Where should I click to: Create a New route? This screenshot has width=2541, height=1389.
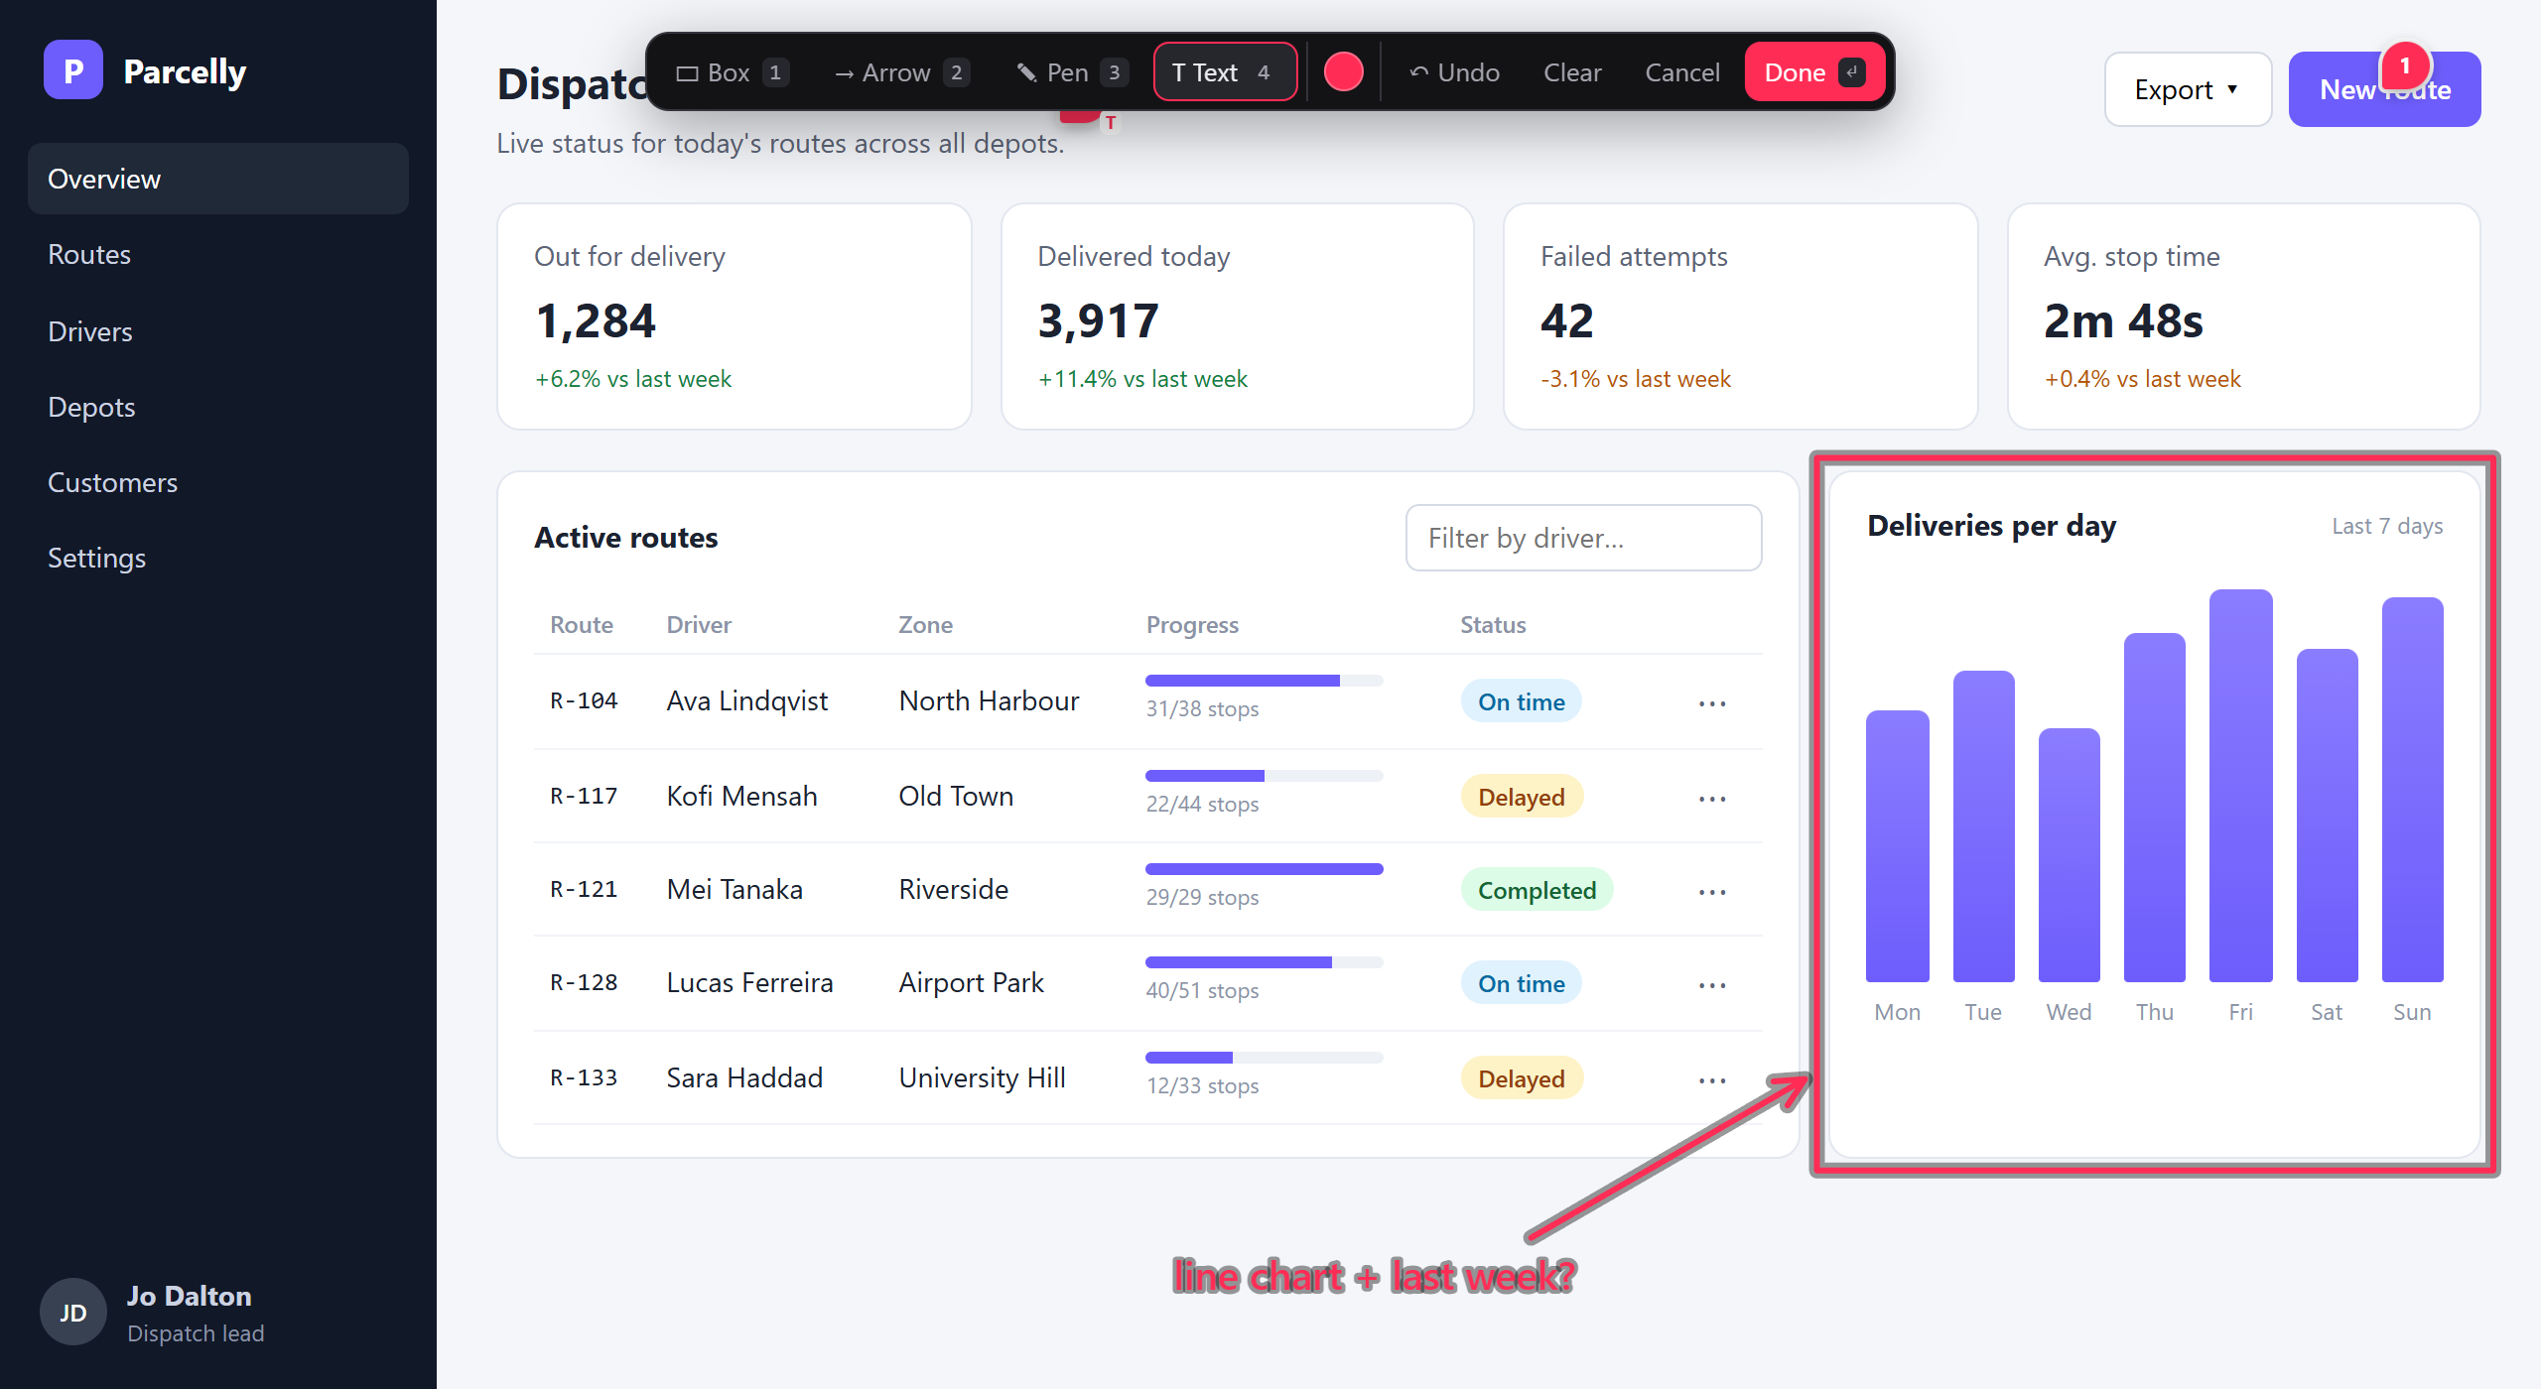point(2384,89)
